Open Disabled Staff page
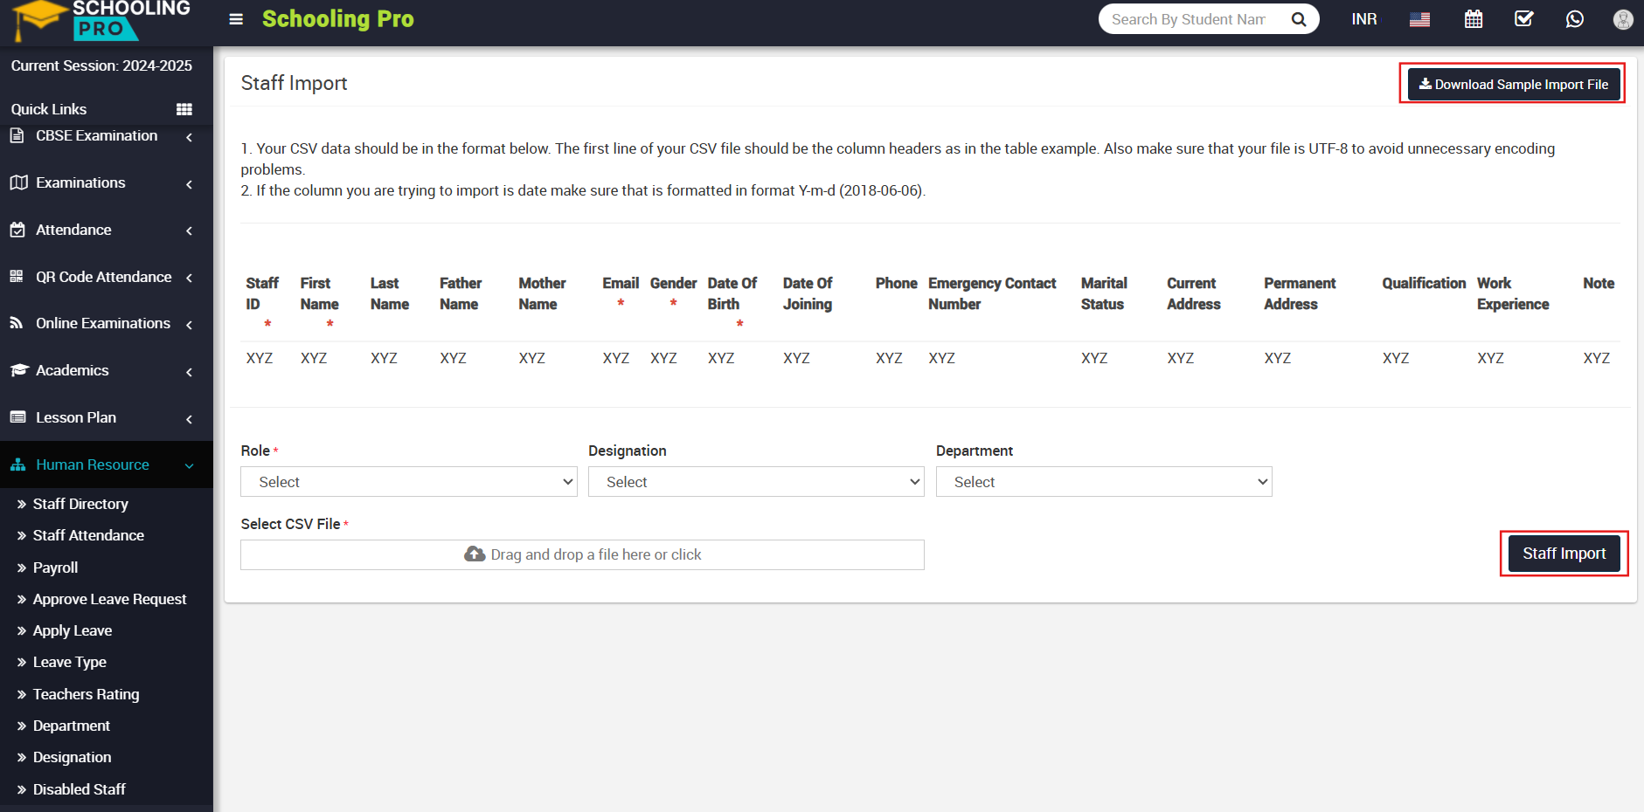The height and width of the screenshot is (812, 1644). click(79, 789)
